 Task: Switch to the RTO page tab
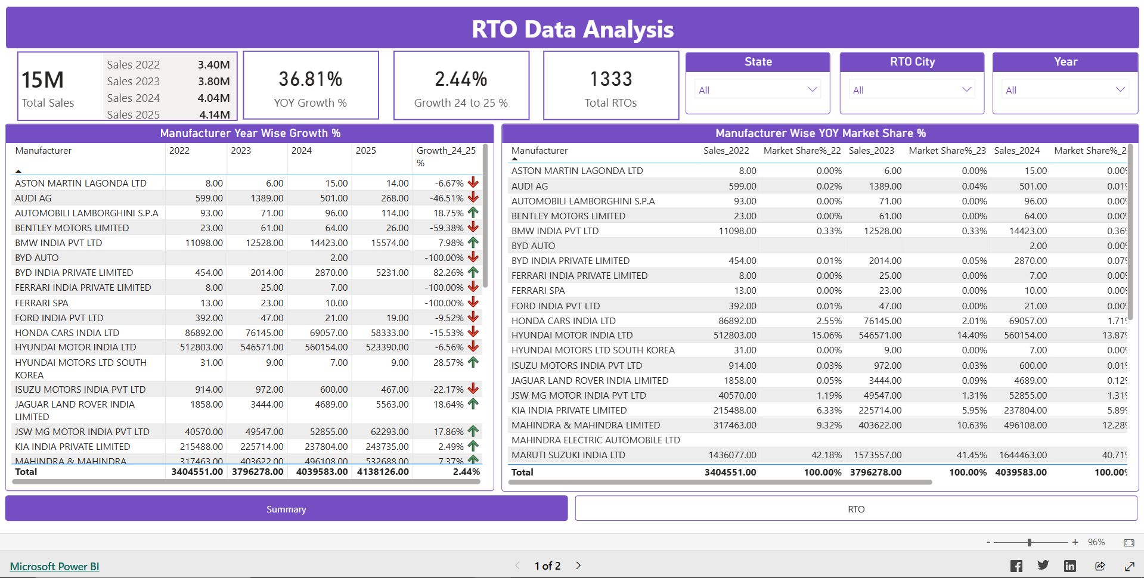(x=856, y=509)
